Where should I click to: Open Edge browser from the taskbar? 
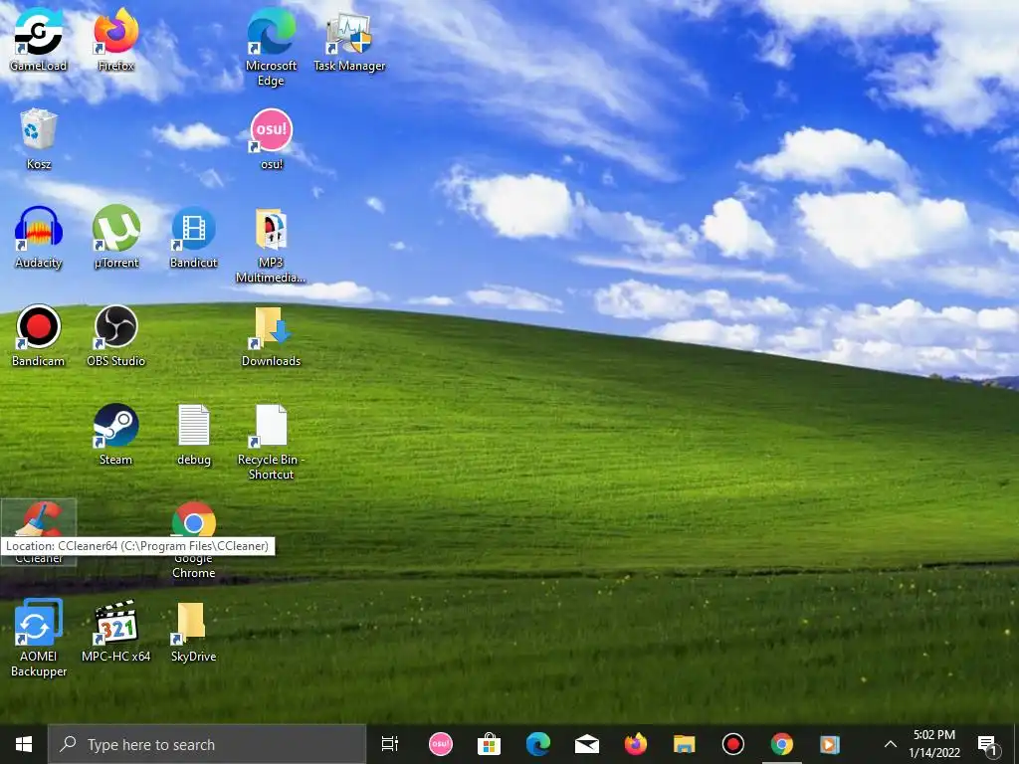tap(537, 744)
